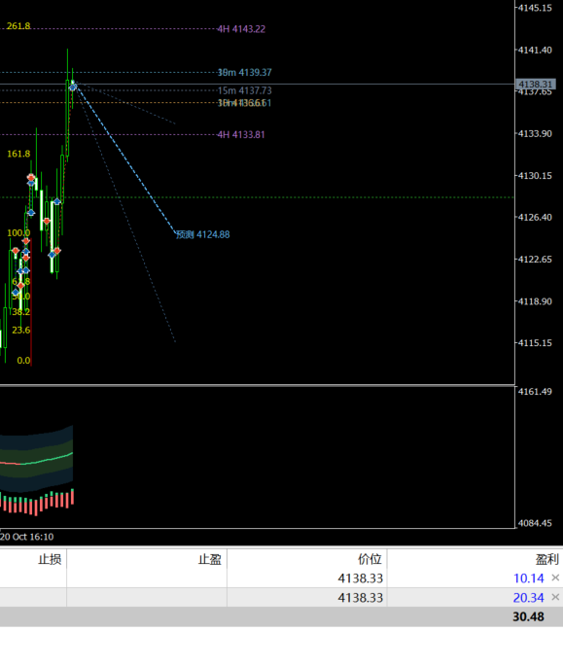Click the 38.2 Fibonacci level label
Viewport: 563px width, 666px height.
click(x=21, y=312)
